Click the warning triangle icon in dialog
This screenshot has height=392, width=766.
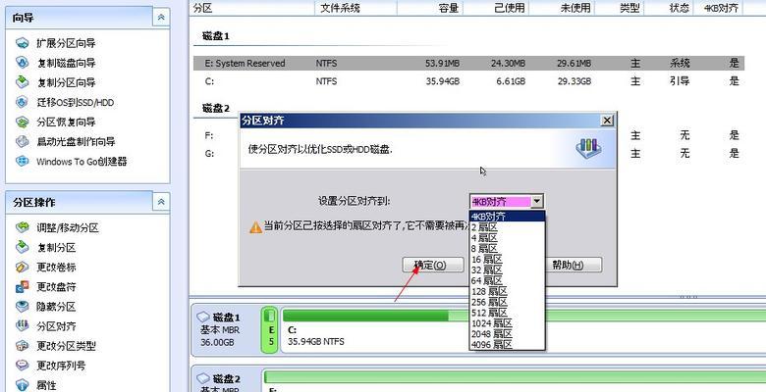pyautogui.click(x=256, y=227)
